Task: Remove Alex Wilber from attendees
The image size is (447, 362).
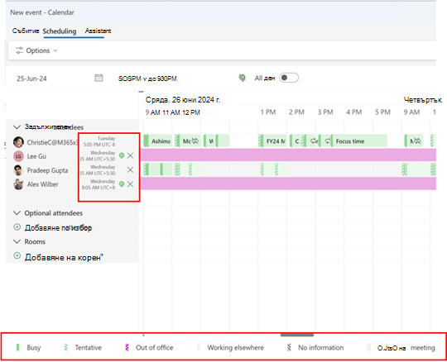Action: tap(130, 184)
